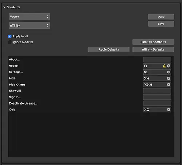Viewport: 182px width, 165px height.
Task: Select the Show All row label
Action: (x=15, y=91)
